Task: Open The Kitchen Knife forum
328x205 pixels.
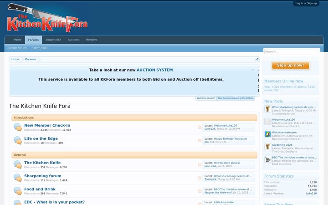Action: pyautogui.click(x=42, y=163)
